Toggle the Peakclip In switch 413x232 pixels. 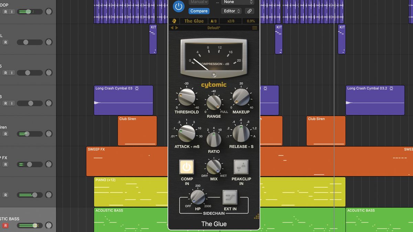click(x=241, y=167)
